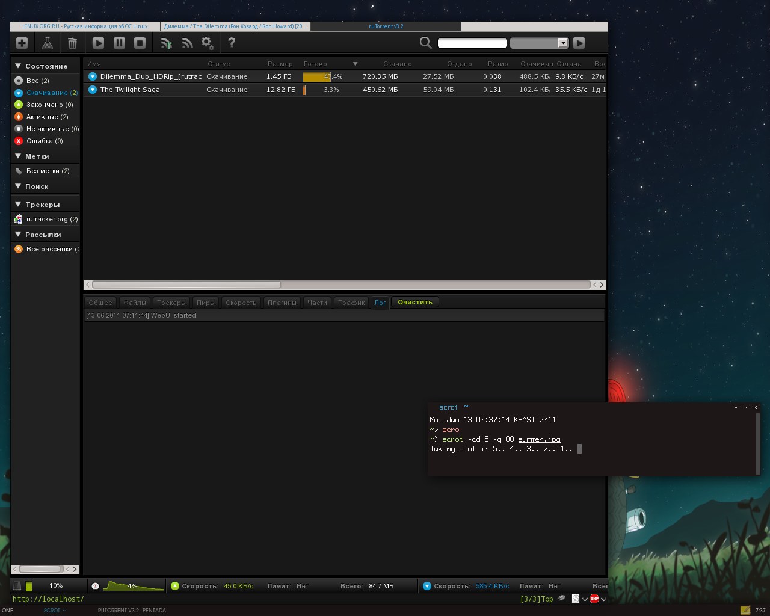Open the Трекеры details tab

(171, 303)
